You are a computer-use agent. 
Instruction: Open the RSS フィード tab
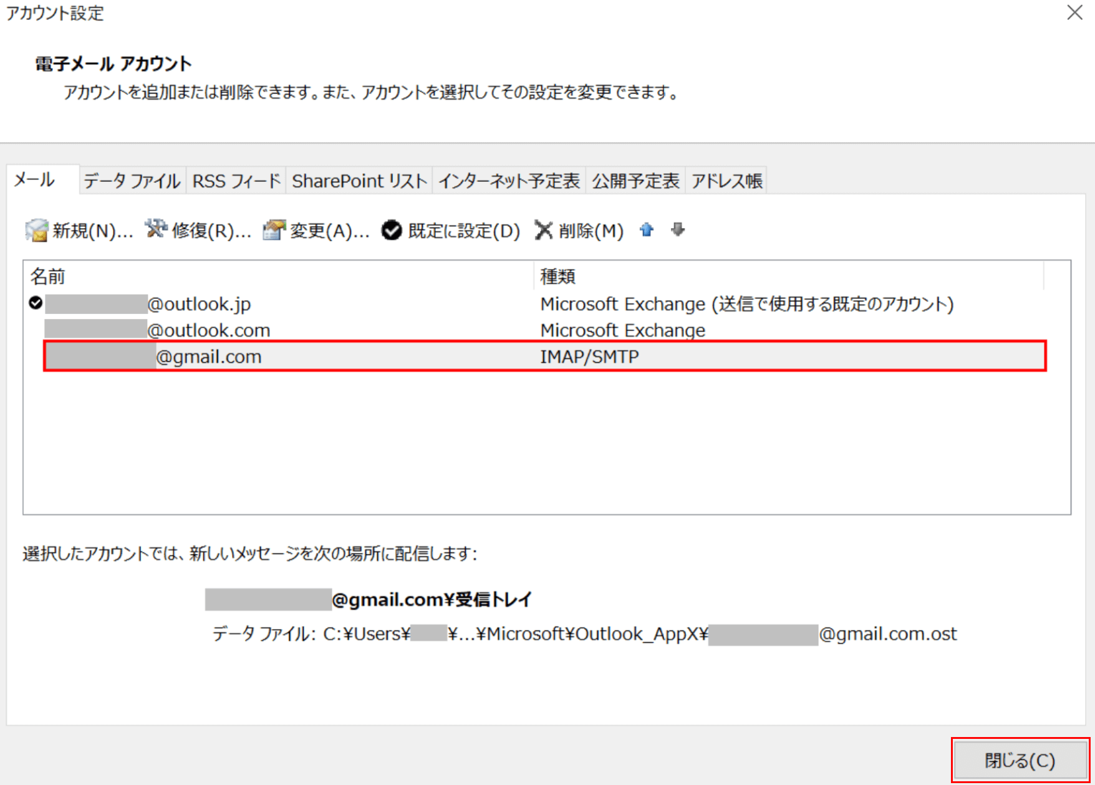pos(236,181)
